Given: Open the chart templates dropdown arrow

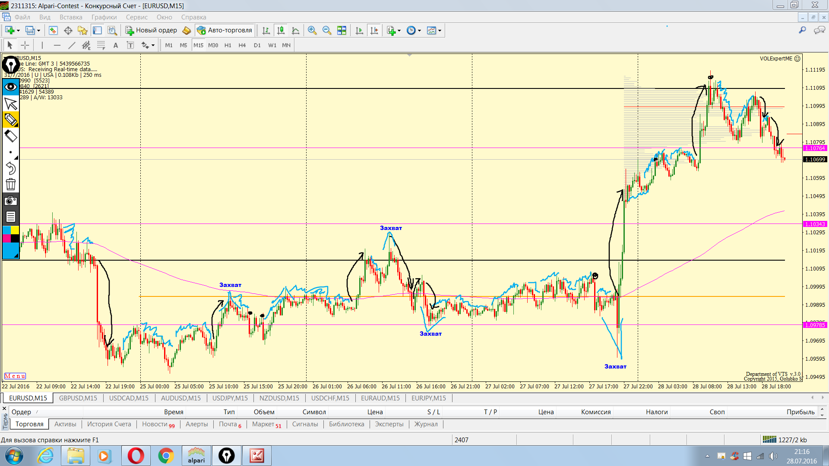Looking at the screenshot, I should 440,31.
